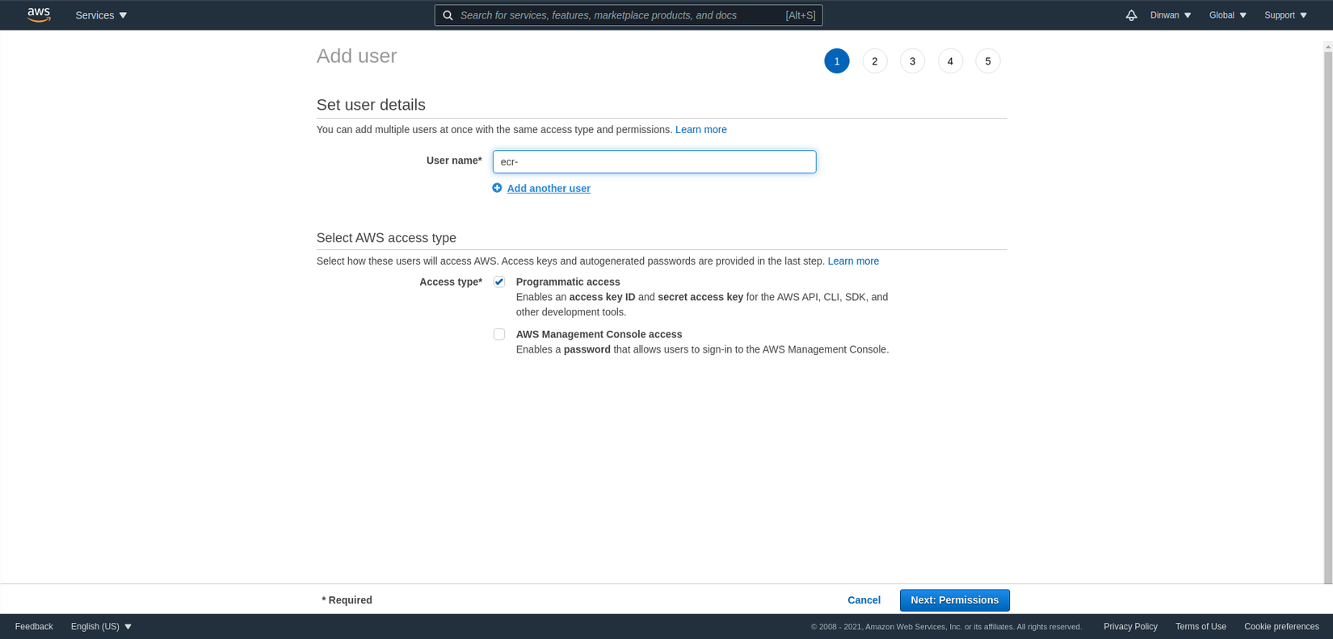The image size is (1333, 639).
Task: Open the notifications bell icon
Action: pos(1131,15)
